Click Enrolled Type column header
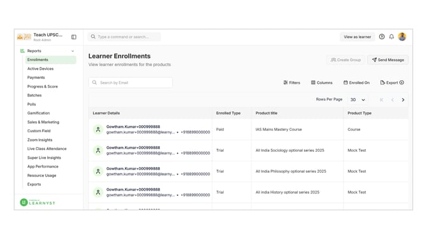Screen dimensions: 427x239 228,113
